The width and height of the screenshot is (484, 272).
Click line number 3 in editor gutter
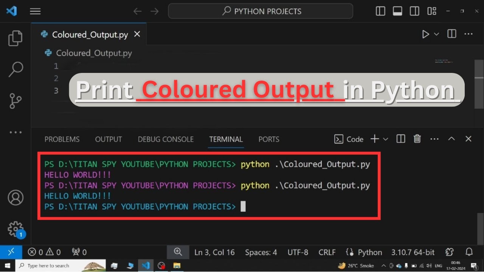tap(56, 90)
